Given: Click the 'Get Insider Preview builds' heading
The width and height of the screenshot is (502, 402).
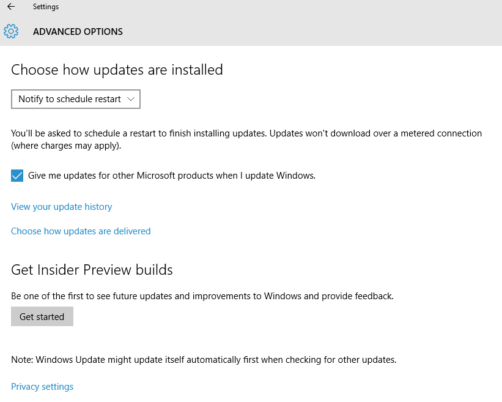Looking at the screenshot, I should point(92,270).
